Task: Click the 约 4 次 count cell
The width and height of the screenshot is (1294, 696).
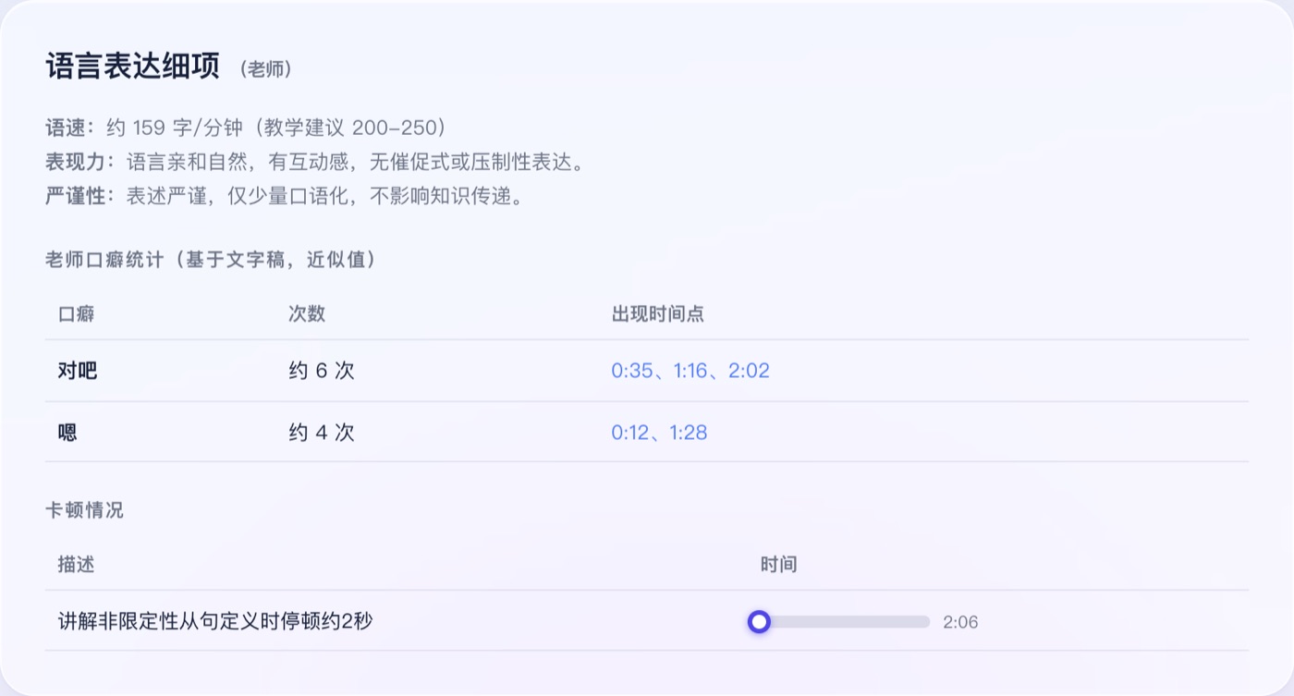Action: (322, 432)
